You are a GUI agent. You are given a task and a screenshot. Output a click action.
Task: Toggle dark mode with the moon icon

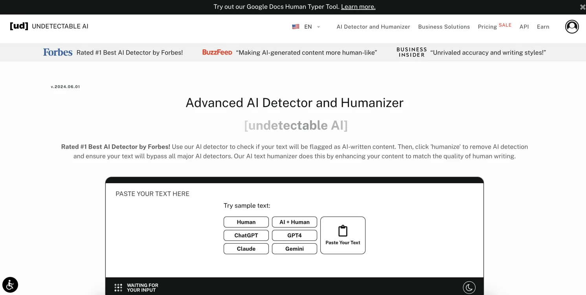[x=469, y=288]
